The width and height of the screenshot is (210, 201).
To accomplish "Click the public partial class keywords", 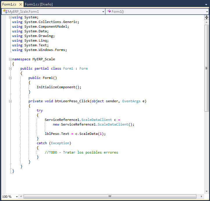I will coord(41,68).
